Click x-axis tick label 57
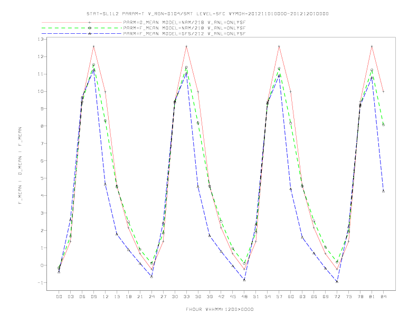Screen dimensions: 418x323 (x=279, y=297)
